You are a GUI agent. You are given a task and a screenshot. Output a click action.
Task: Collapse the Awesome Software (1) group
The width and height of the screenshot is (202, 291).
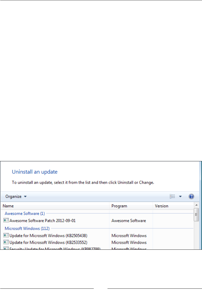click(x=25, y=214)
